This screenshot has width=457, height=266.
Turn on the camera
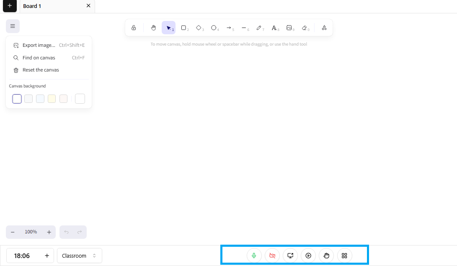[272, 256]
